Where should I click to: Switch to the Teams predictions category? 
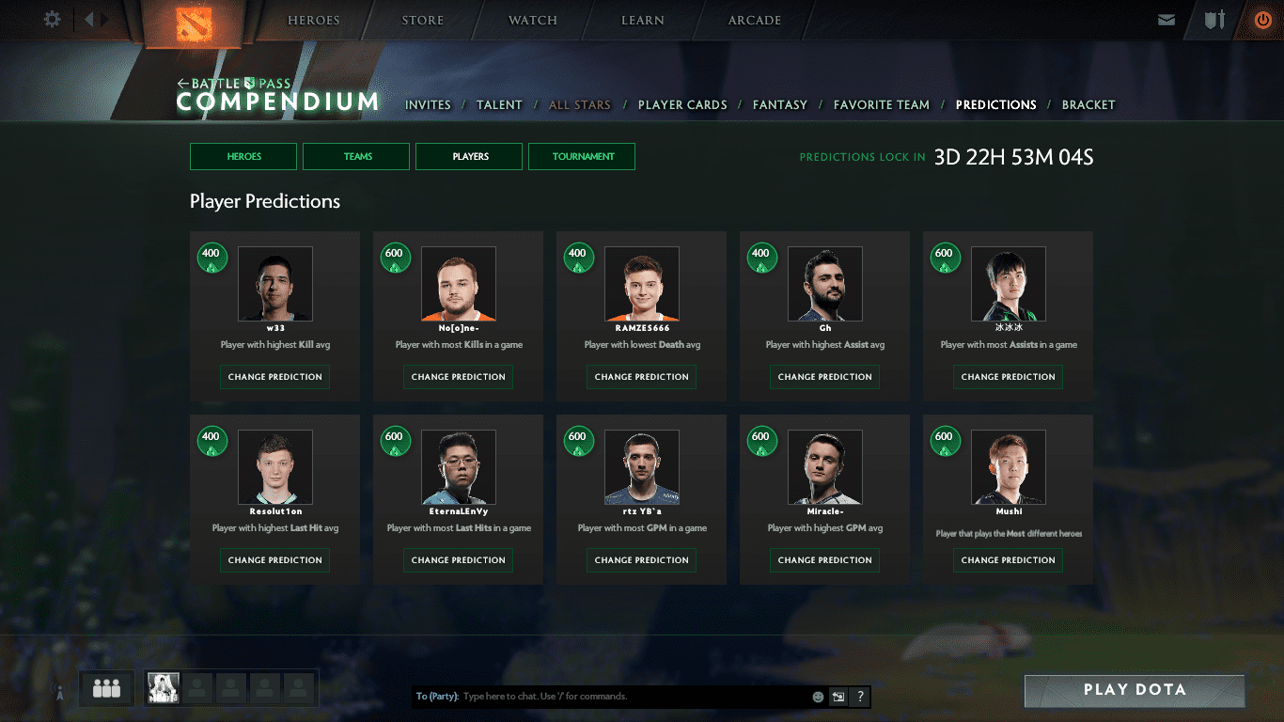point(356,157)
